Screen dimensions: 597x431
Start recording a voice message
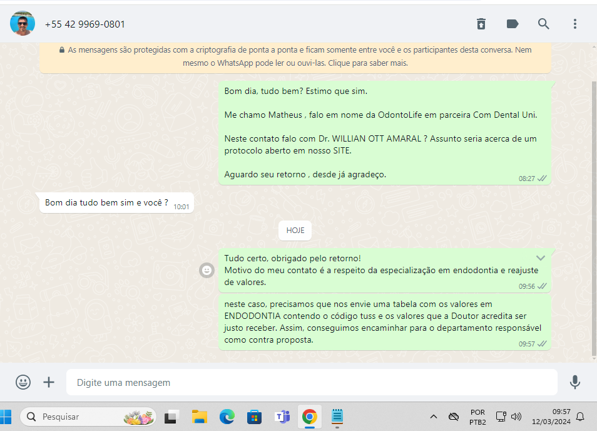(574, 382)
